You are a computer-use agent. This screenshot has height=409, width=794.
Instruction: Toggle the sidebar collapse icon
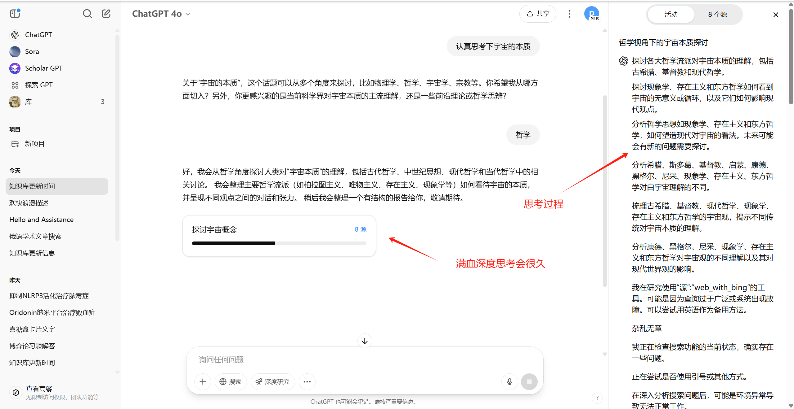coord(15,14)
